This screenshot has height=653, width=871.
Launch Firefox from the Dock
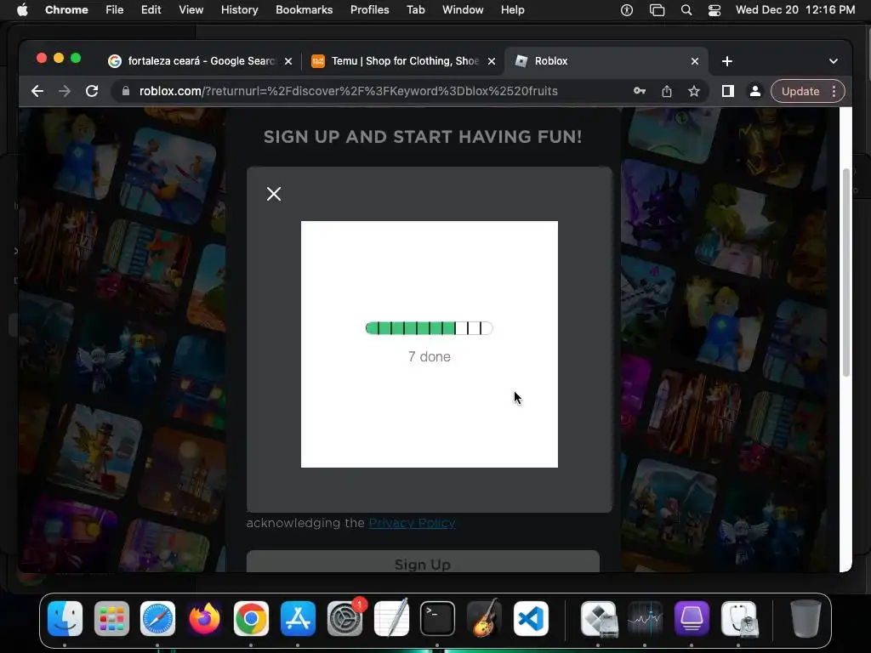[204, 619]
